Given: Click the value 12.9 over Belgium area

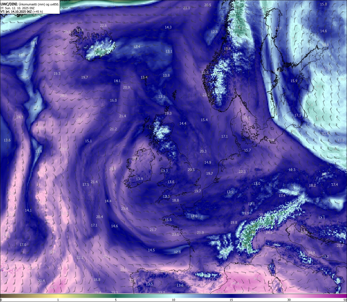Looking at the screenshot, I should pyautogui.click(x=230, y=192).
